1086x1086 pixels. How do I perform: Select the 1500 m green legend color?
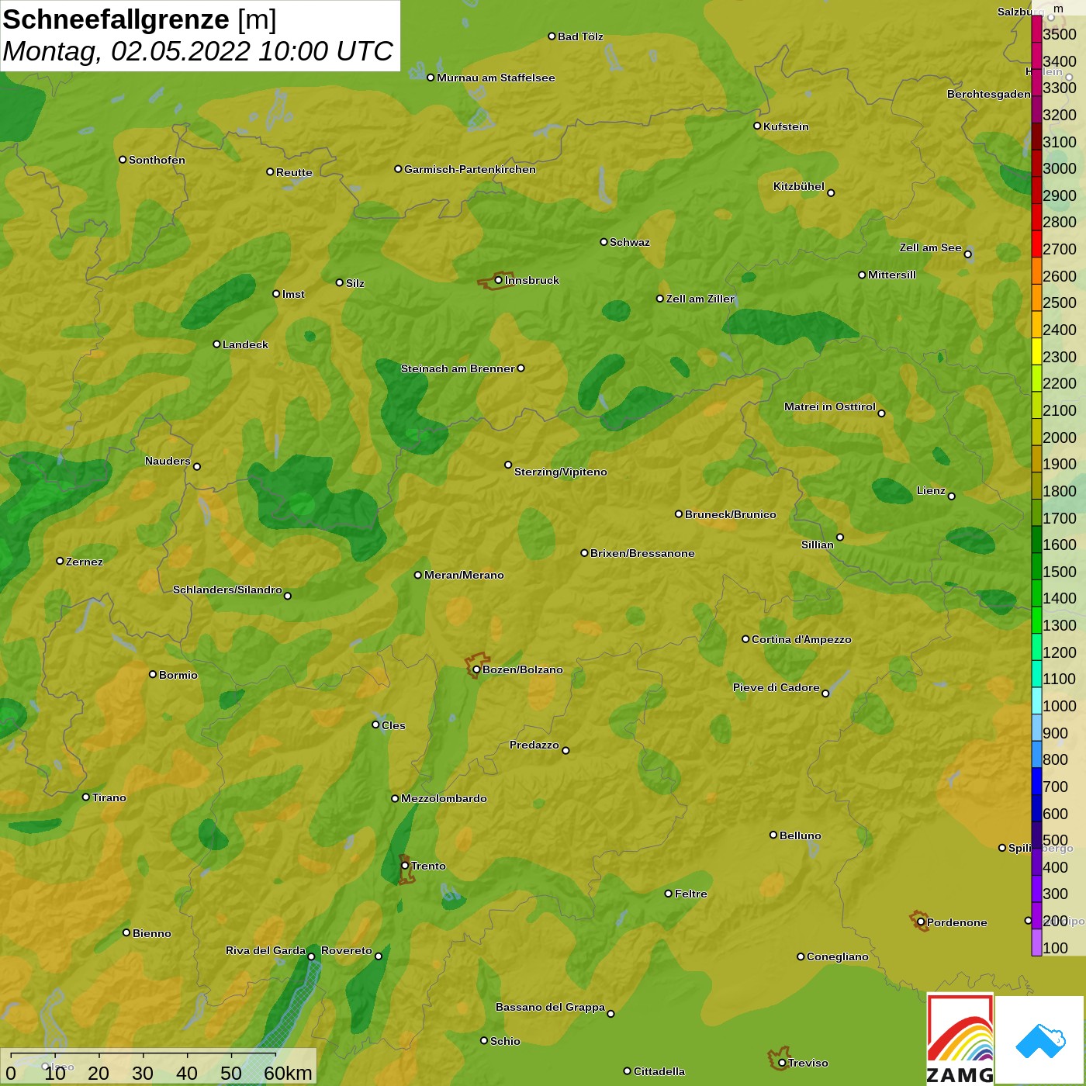tap(1036, 566)
